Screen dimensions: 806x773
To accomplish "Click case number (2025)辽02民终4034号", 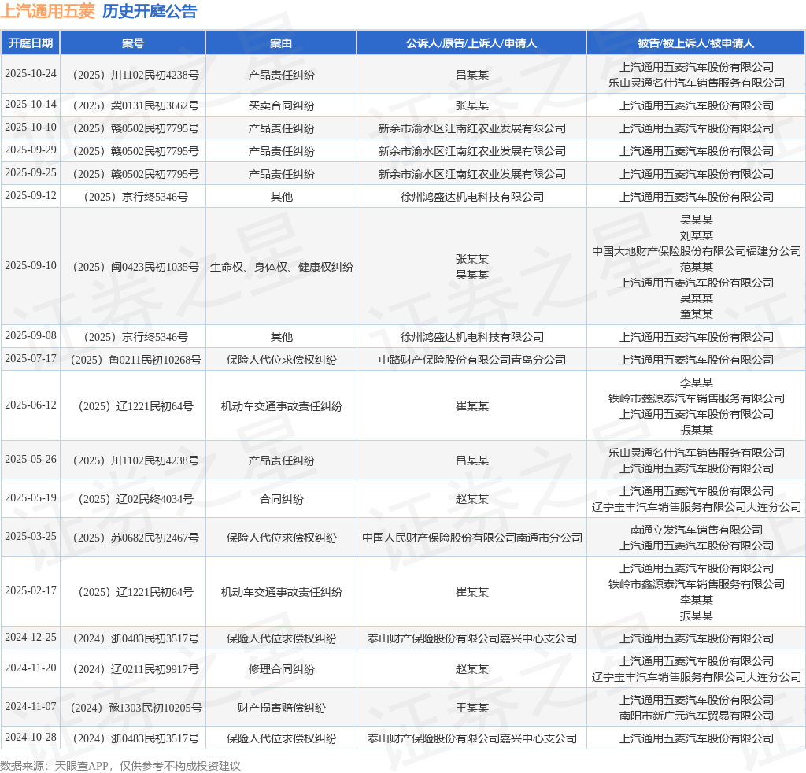I will click(134, 499).
